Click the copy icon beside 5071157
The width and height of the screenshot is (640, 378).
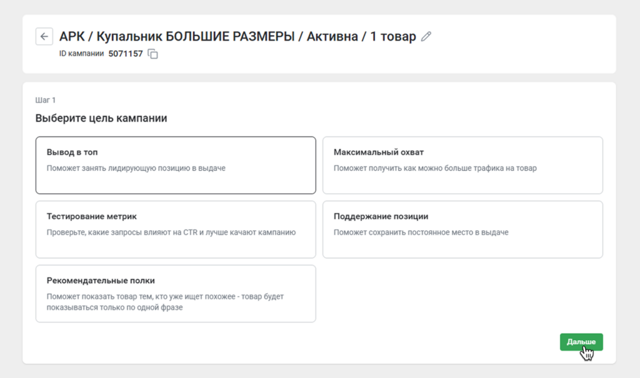point(152,54)
